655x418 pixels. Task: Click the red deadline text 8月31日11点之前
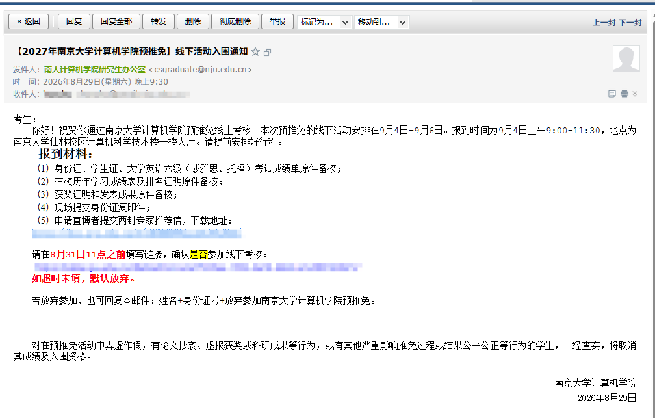coord(88,254)
